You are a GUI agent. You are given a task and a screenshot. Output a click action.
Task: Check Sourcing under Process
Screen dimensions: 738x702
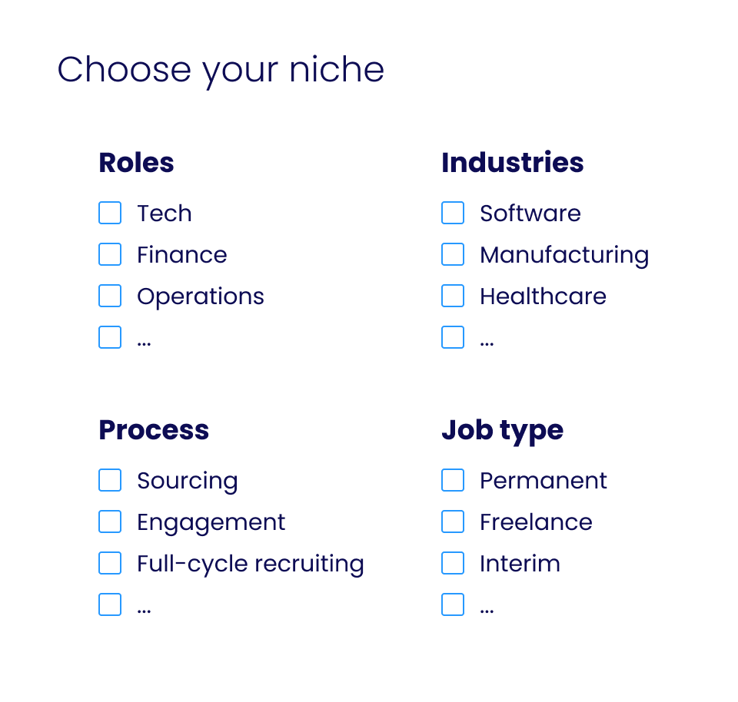[x=110, y=480]
